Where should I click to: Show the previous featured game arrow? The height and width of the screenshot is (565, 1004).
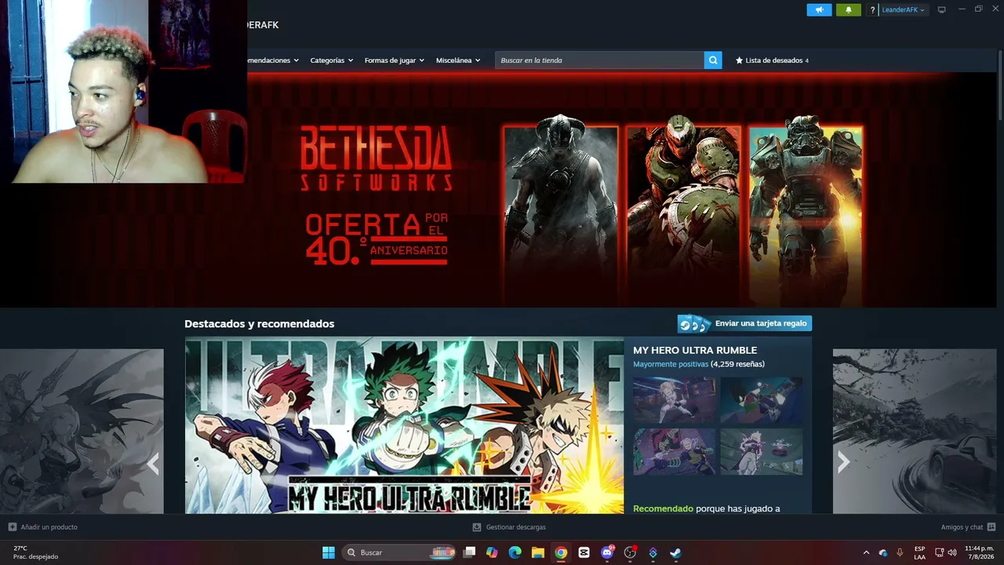pyautogui.click(x=153, y=464)
